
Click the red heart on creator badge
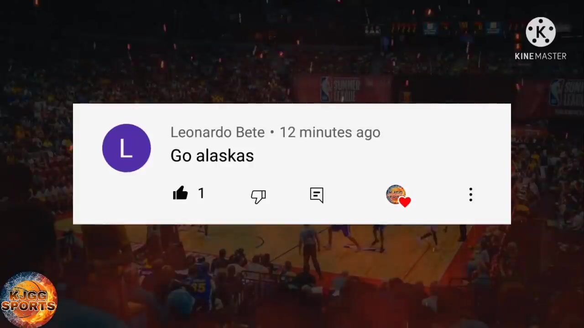click(x=405, y=202)
